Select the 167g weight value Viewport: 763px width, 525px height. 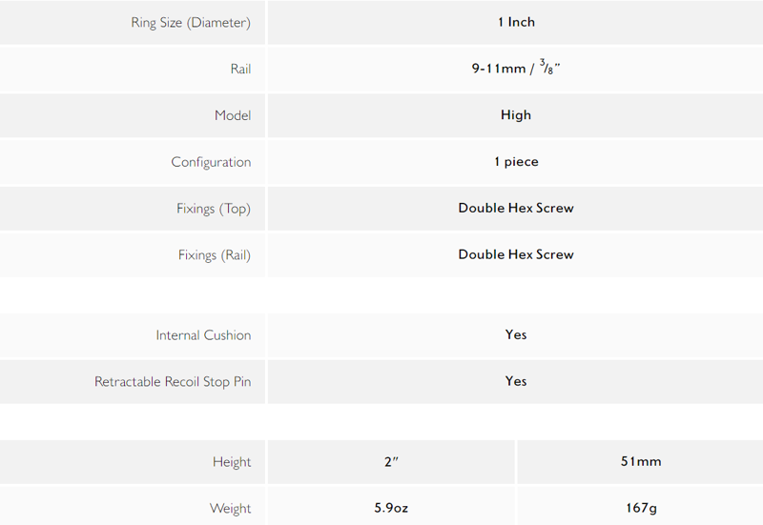point(640,509)
